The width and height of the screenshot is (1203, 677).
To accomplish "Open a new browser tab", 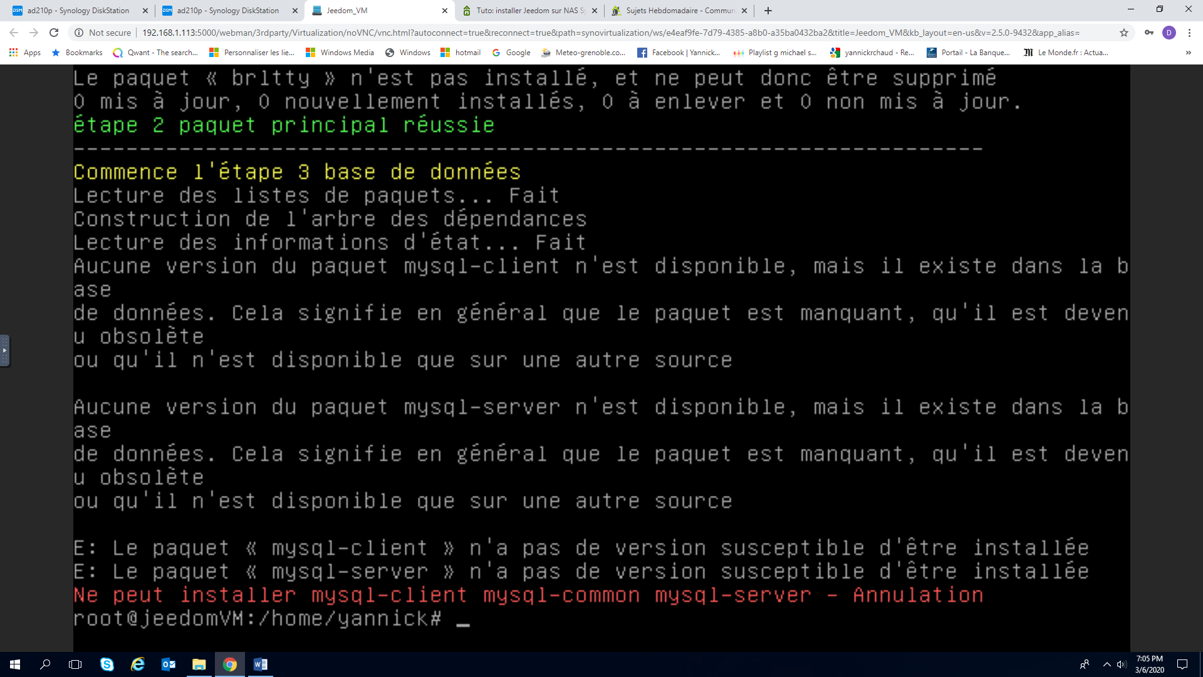I will pos(768,11).
